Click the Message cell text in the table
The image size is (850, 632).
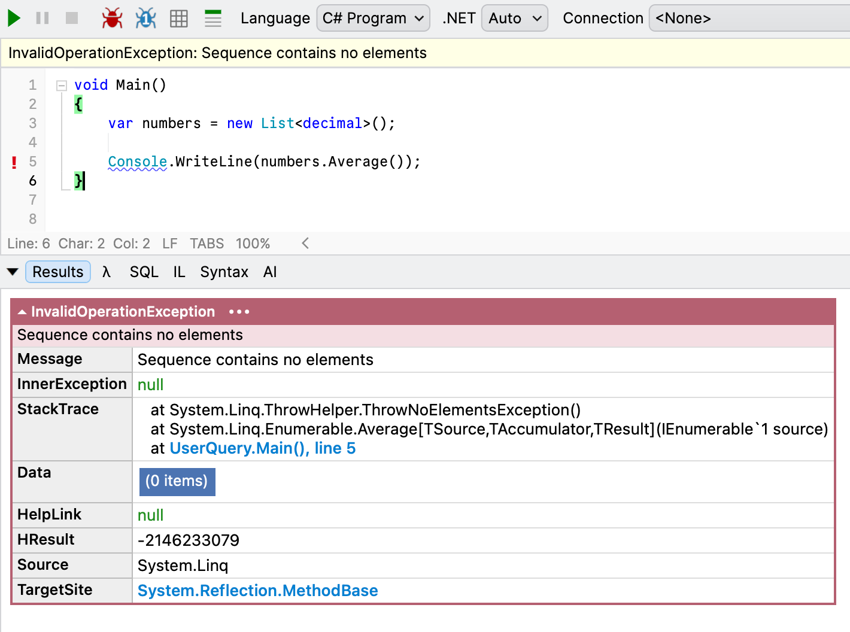[x=256, y=360]
